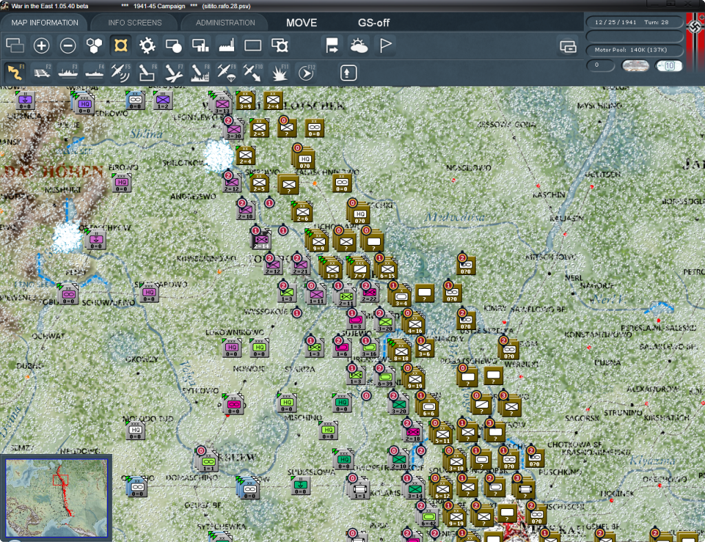Image resolution: width=705 pixels, height=542 pixels.
Task: Select the Soviet stack labeled 4=16
Action: point(414,323)
